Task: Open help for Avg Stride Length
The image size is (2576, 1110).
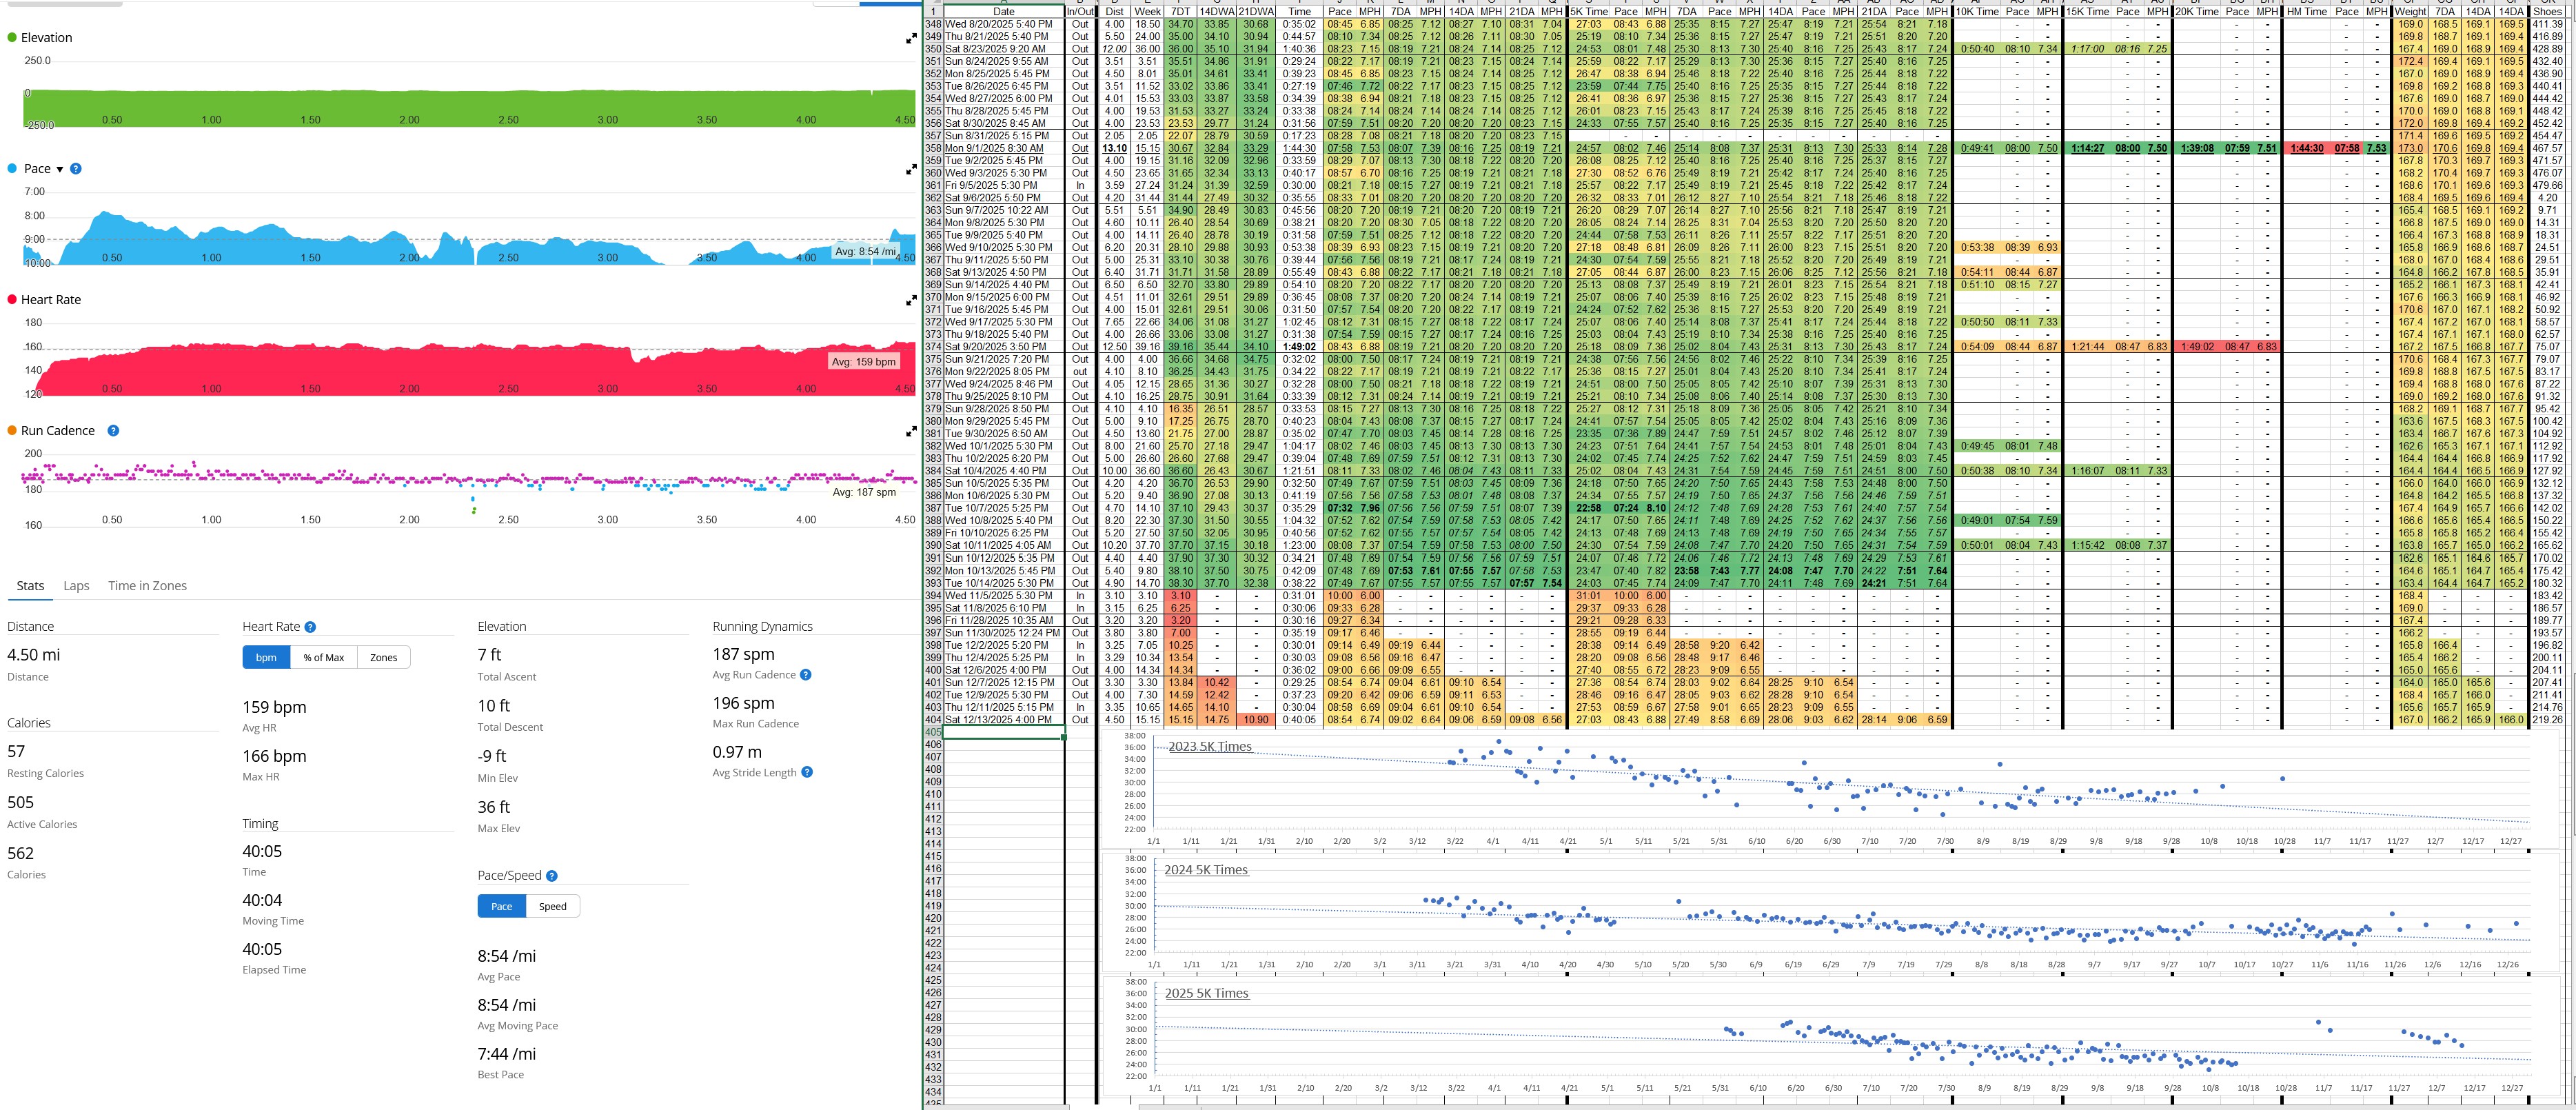Action: coord(807,772)
